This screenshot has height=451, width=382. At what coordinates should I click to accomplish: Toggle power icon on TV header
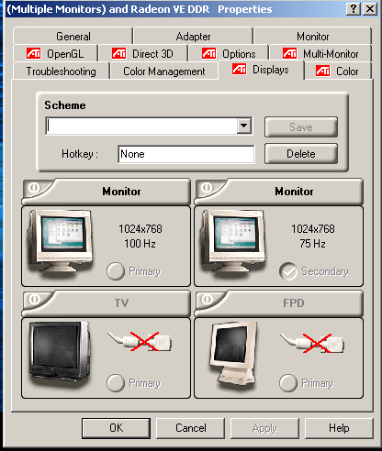35,299
